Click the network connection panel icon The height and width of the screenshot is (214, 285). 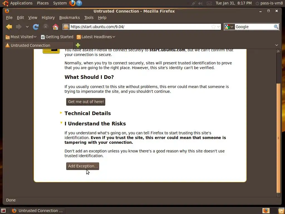tap(193, 3)
